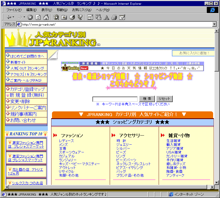Open the Favorites folder toolbar icon
The width and height of the screenshot is (220, 198).
64,17
